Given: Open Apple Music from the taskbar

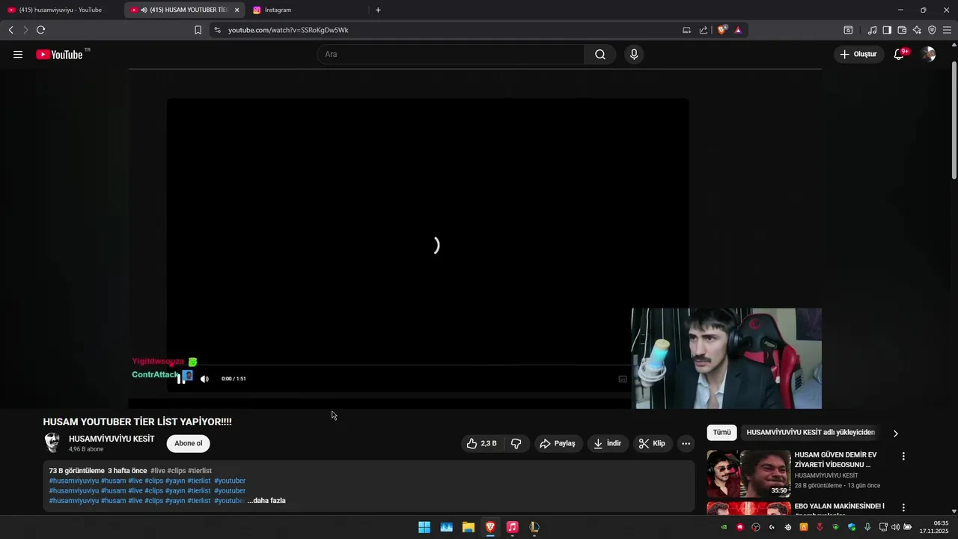Looking at the screenshot, I should [x=512, y=527].
